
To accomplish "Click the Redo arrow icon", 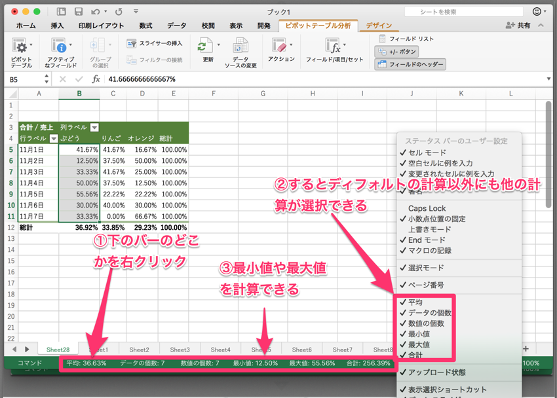I will tap(119, 12).
